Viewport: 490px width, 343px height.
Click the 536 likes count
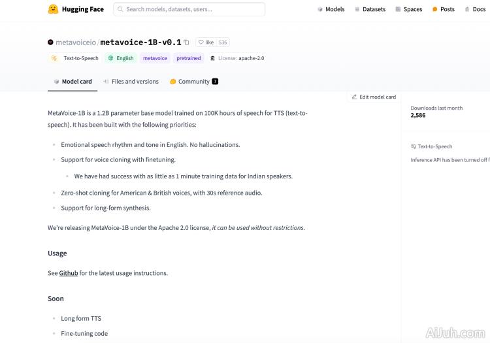pyautogui.click(x=223, y=42)
